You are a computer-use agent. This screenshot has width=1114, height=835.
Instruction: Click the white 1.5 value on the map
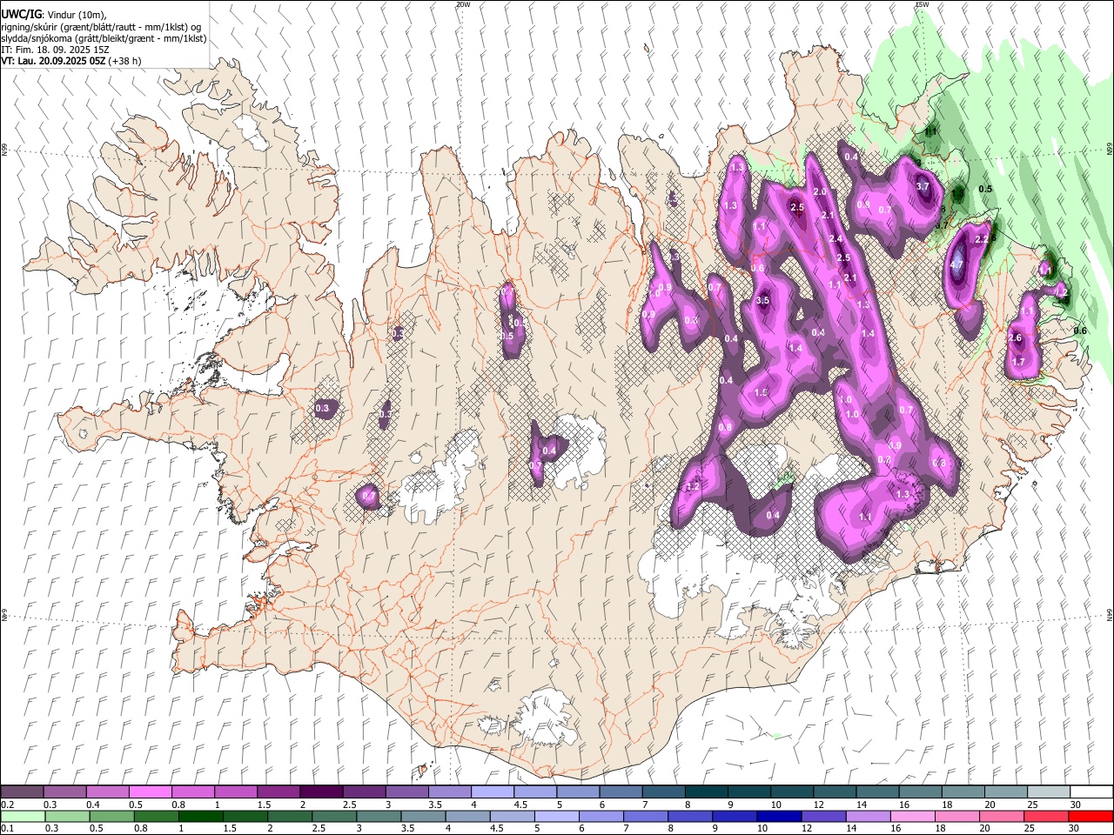pos(761,392)
